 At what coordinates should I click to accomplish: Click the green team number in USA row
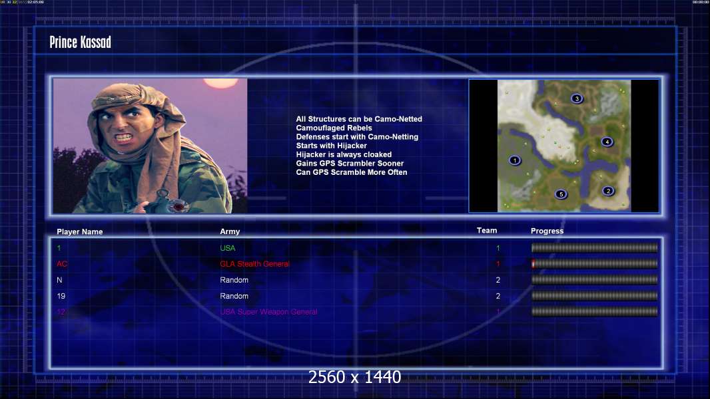click(498, 248)
